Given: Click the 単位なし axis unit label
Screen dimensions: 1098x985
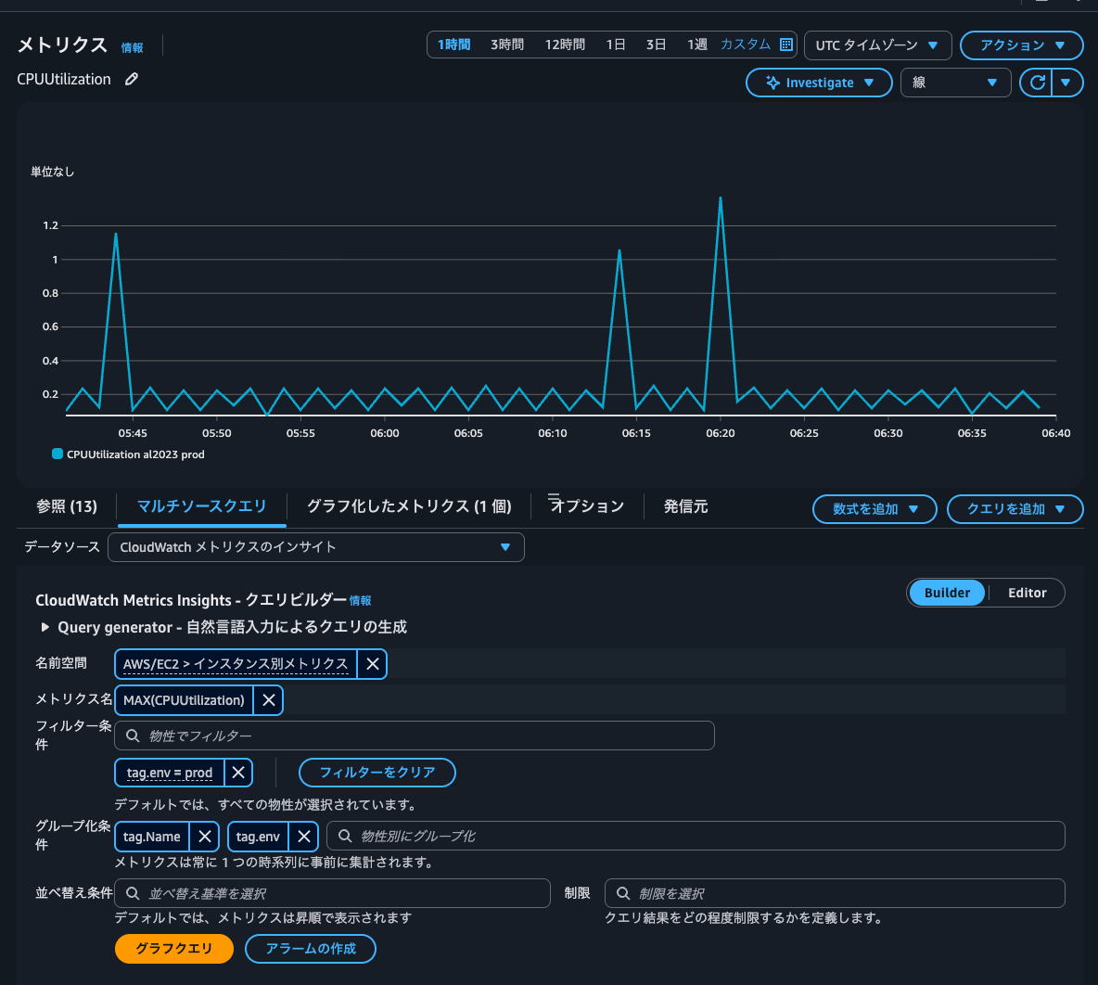Looking at the screenshot, I should 53,172.
